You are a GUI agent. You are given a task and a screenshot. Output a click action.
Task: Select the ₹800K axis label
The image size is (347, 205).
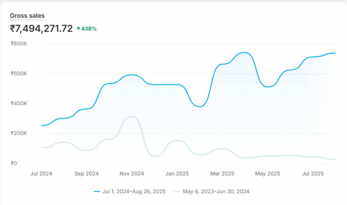pos(19,44)
